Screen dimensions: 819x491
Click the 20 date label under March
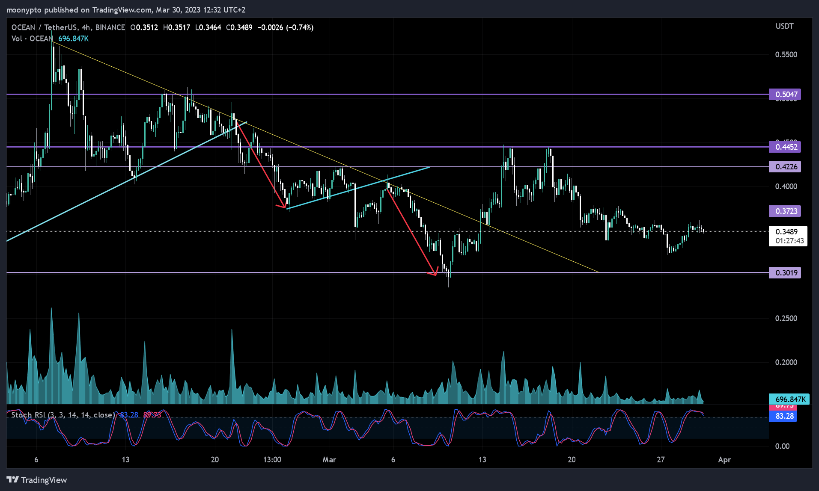click(572, 460)
